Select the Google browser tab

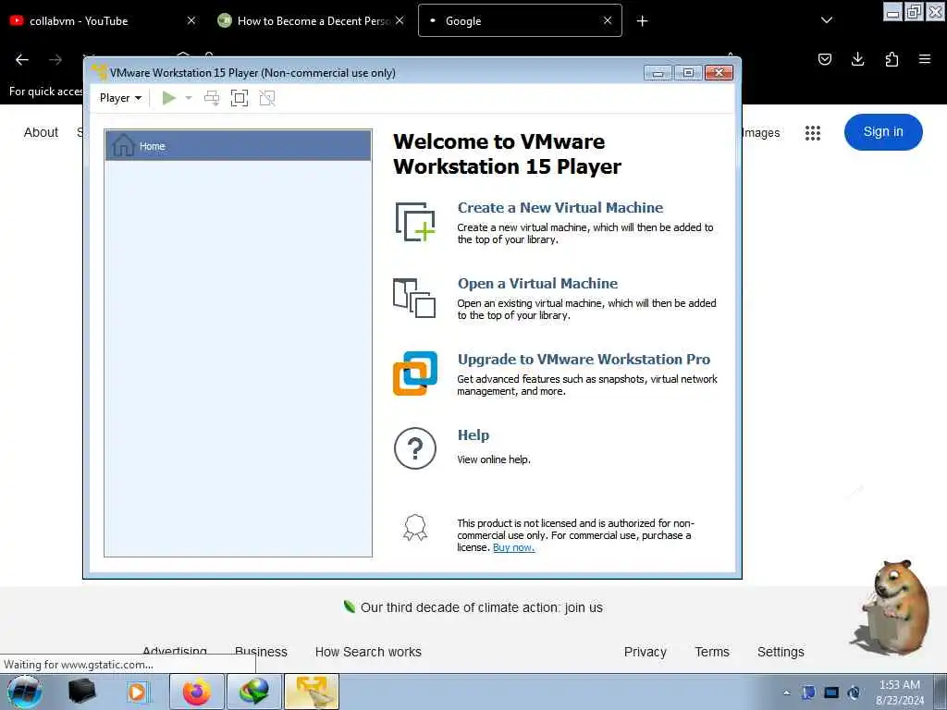click(x=520, y=20)
